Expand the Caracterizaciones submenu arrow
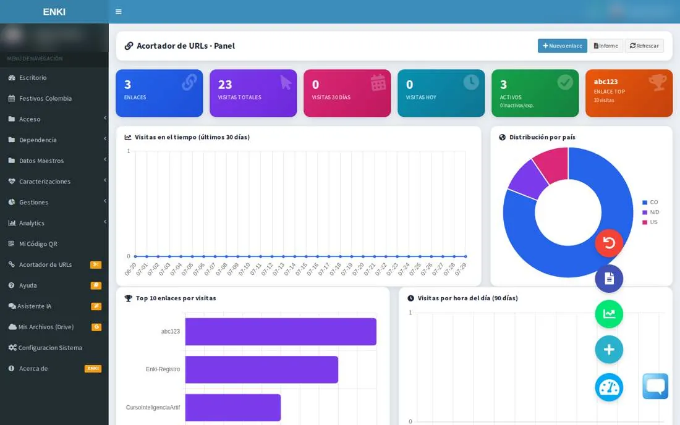The width and height of the screenshot is (680, 425). pyautogui.click(x=105, y=180)
